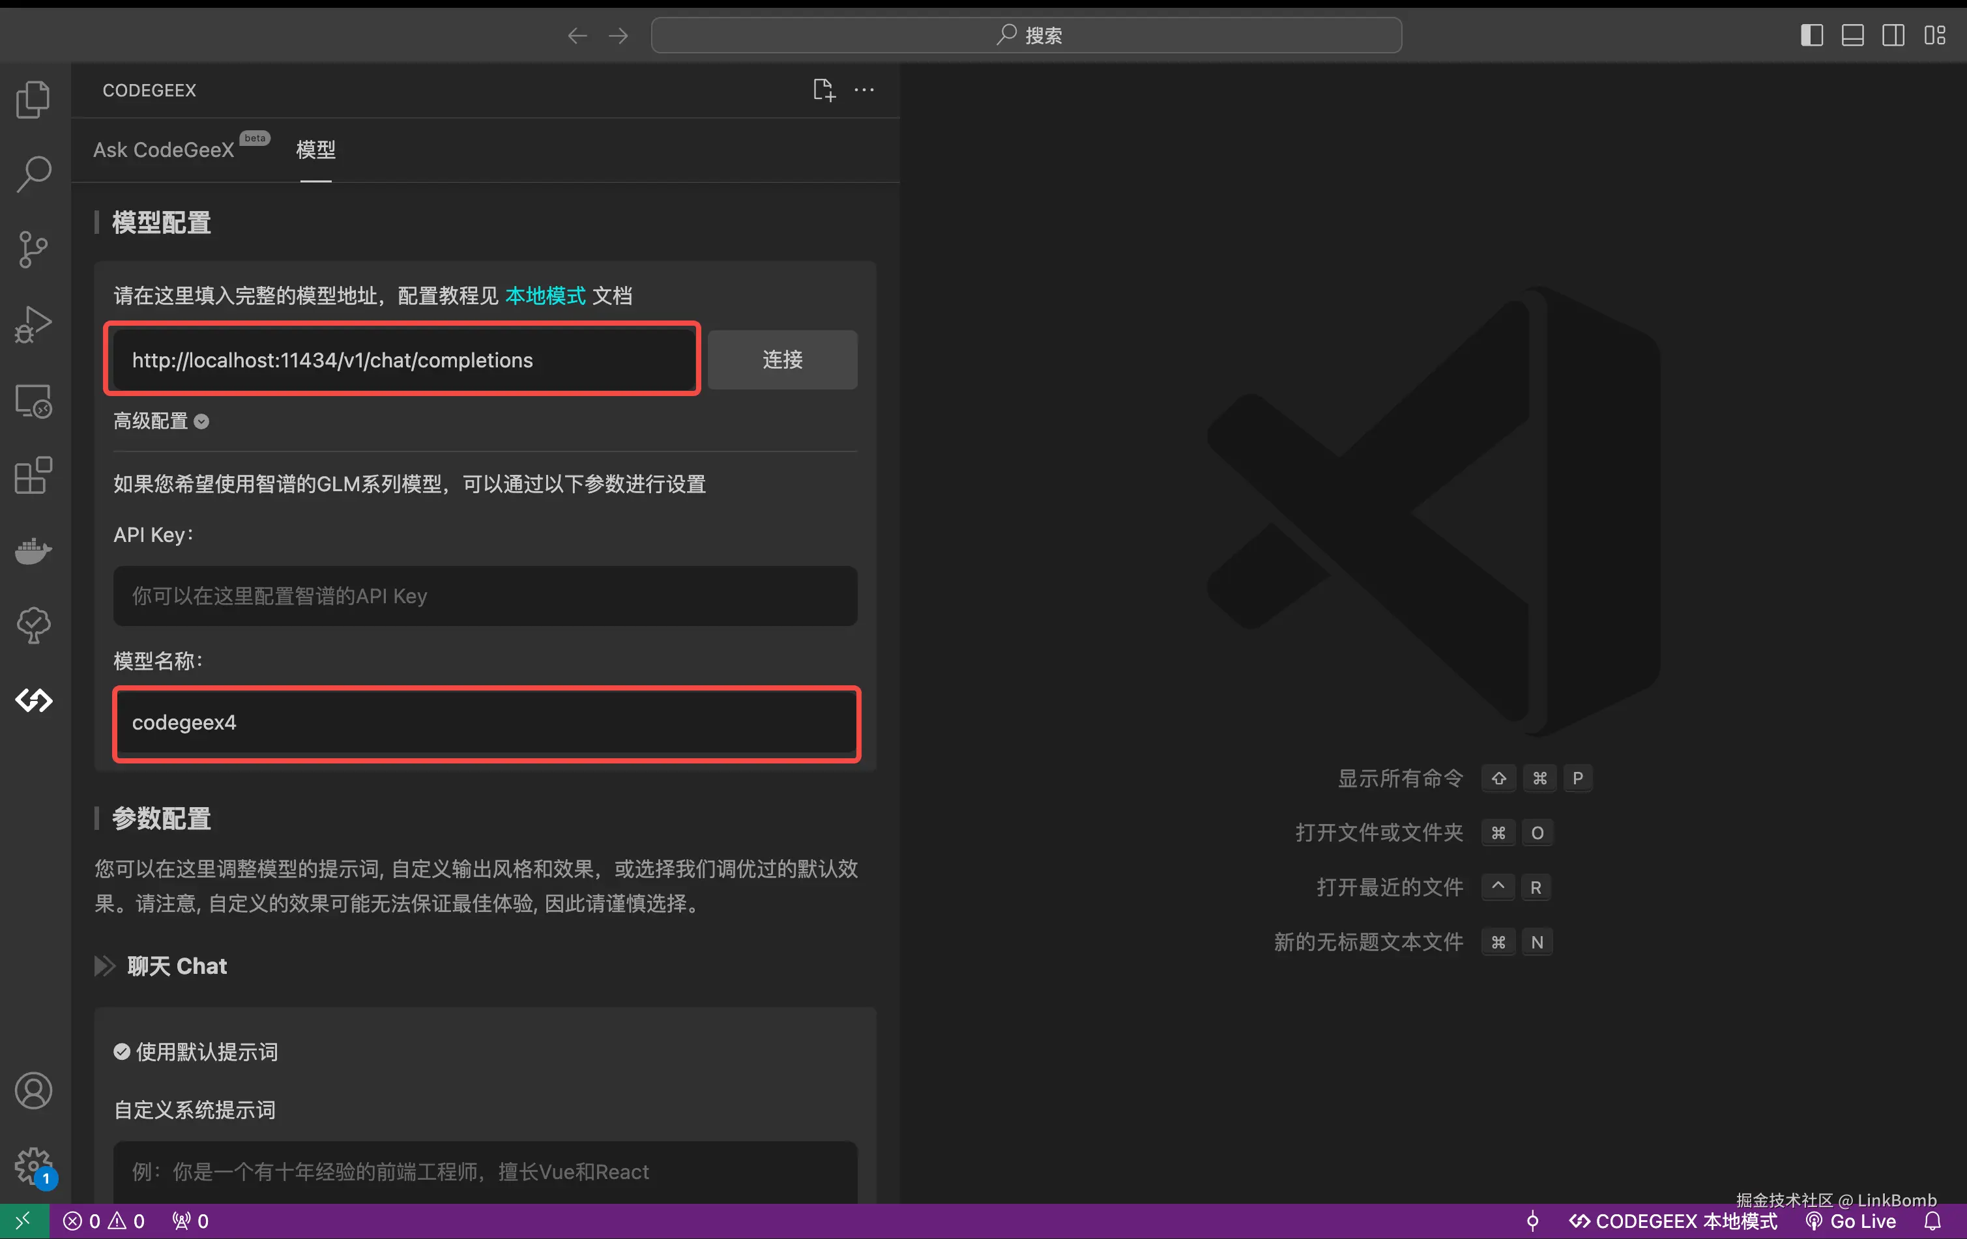Viewport: 1967px width, 1239px height.
Task: Click the 连接 button
Action: (781, 360)
